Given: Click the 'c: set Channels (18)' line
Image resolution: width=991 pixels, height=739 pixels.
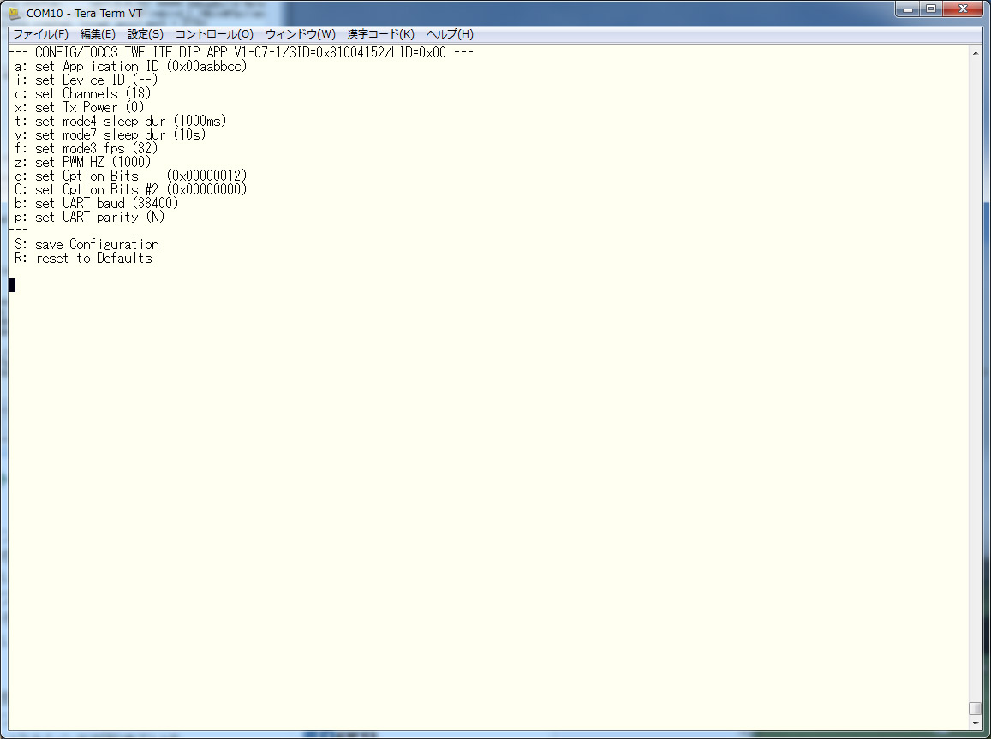Looking at the screenshot, I should (x=82, y=94).
